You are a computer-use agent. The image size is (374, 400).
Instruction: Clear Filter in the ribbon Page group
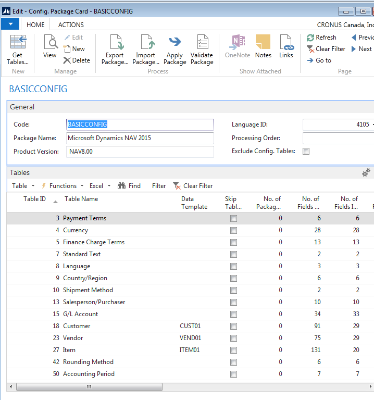pos(326,49)
